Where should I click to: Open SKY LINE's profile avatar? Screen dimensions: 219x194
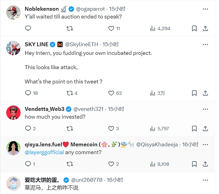pos(14,48)
